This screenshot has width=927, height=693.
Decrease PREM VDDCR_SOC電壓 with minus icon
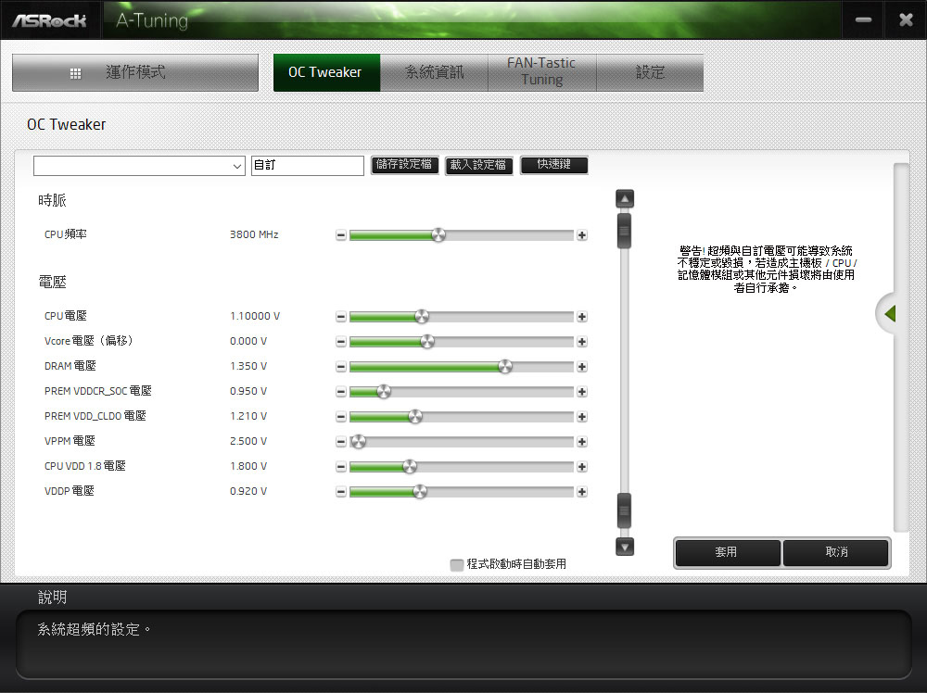[340, 392]
